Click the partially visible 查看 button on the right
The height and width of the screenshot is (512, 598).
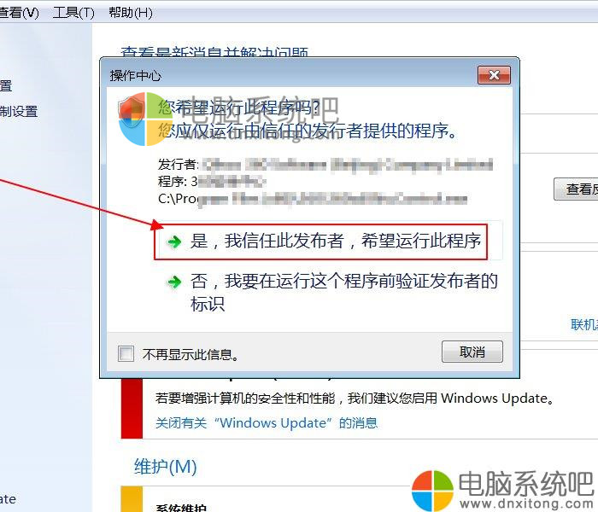576,189
